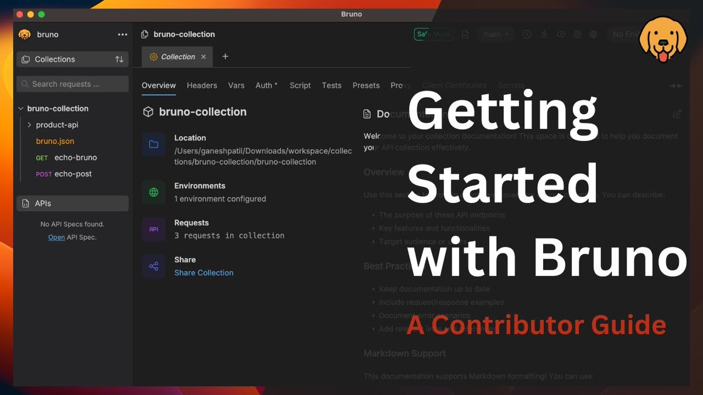
Task: Open the three-dot menu next to bruno
Action: click(x=122, y=35)
